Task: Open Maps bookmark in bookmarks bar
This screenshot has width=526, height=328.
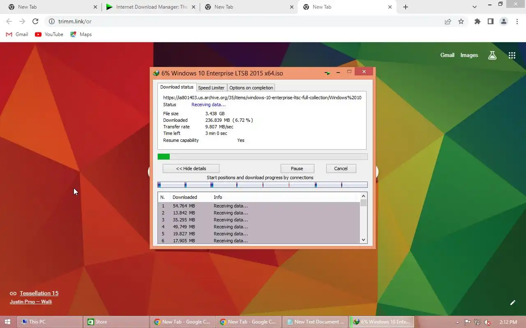Action: (81, 34)
